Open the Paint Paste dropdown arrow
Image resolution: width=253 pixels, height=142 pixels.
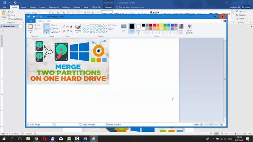coord(30,33)
